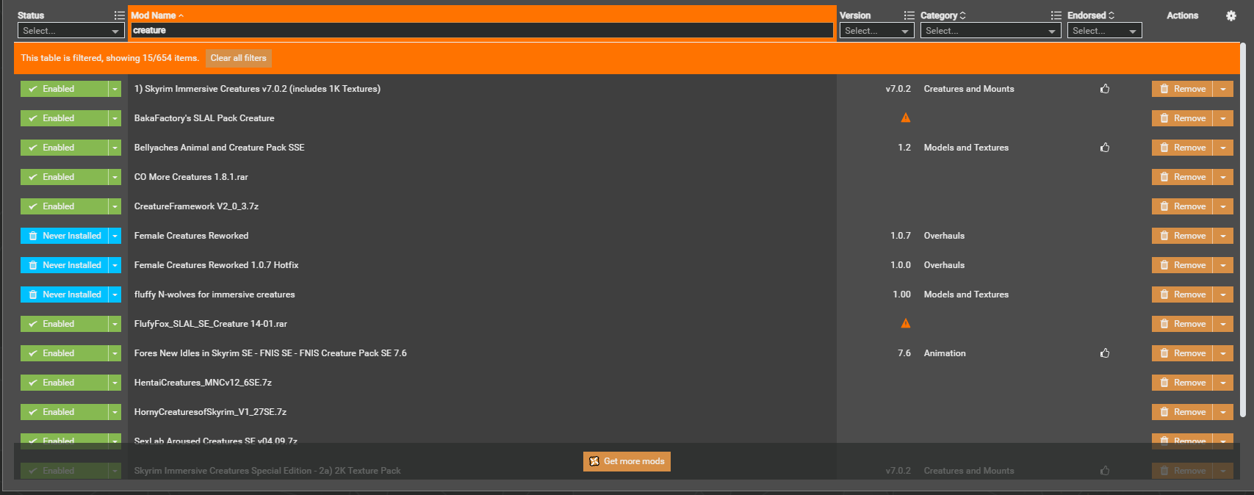1254x495 pixels.
Task: Click Never Installed for Female Creatures Reworked Hotfix
Action: [64, 265]
